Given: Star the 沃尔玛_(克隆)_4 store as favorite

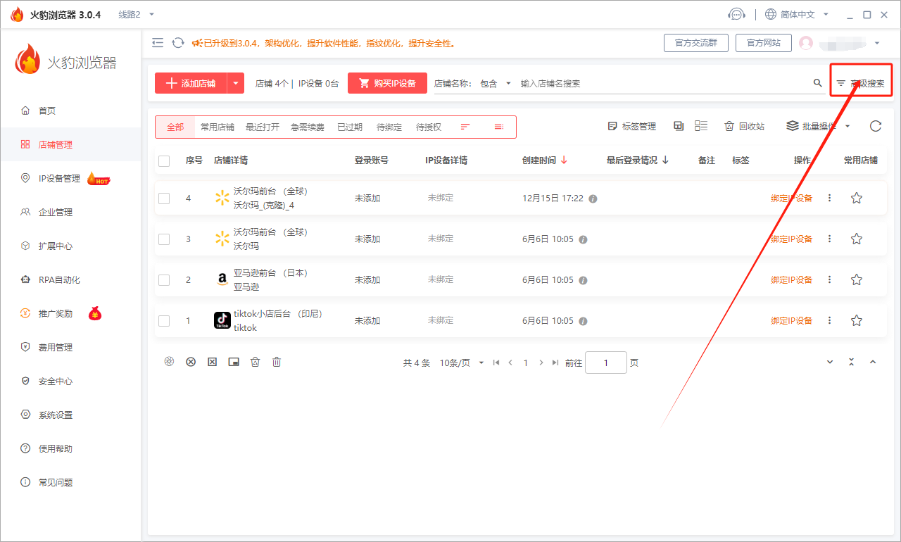Looking at the screenshot, I should [x=856, y=198].
